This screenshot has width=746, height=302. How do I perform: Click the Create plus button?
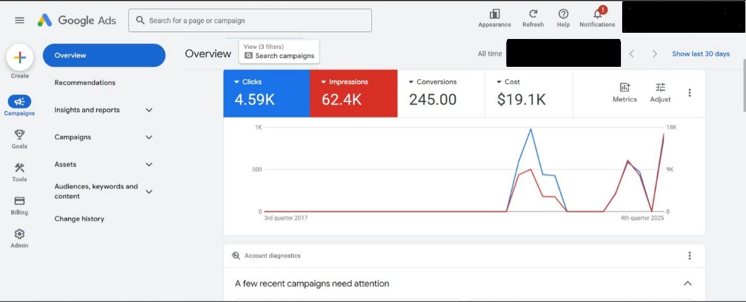[x=20, y=58]
